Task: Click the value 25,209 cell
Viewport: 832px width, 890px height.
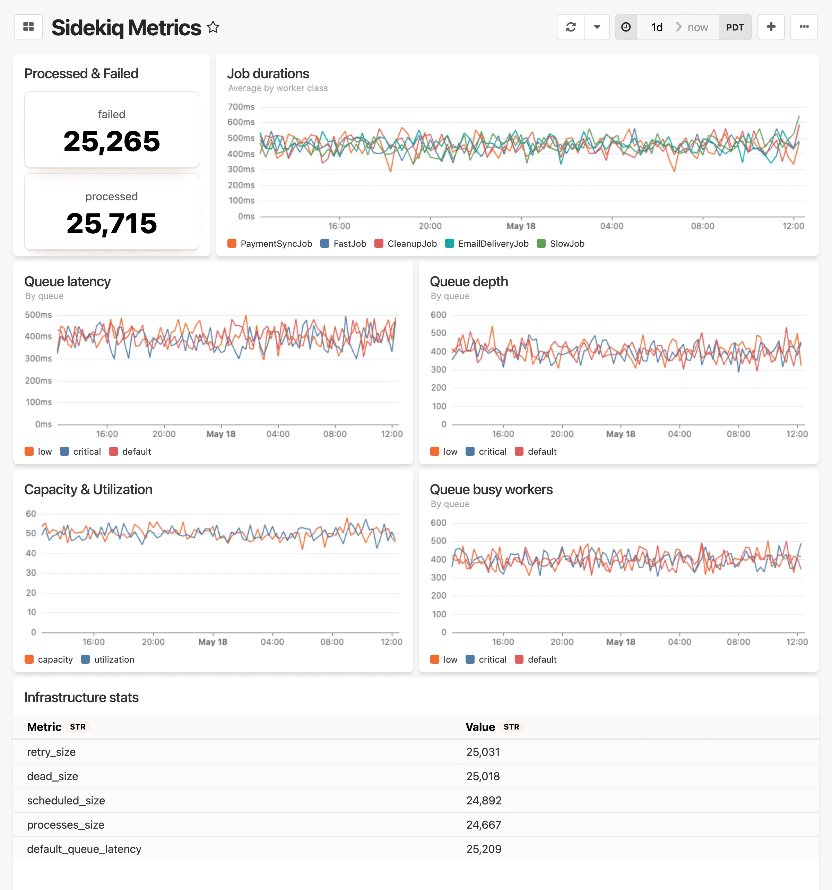Action: pos(639,849)
